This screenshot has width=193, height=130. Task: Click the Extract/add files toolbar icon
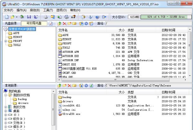point(83,17)
